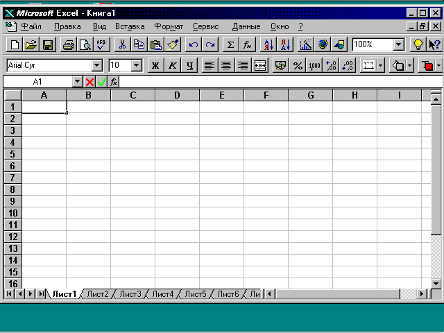The height and width of the screenshot is (333, 444).
Task: Redo the last undone action
Action: click(210, 44)
